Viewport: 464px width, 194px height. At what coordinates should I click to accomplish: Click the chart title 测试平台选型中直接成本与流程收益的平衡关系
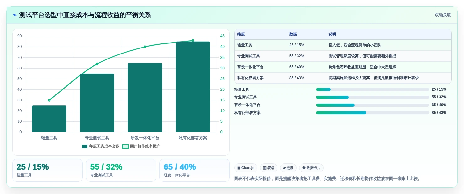(x=85, y=15)
